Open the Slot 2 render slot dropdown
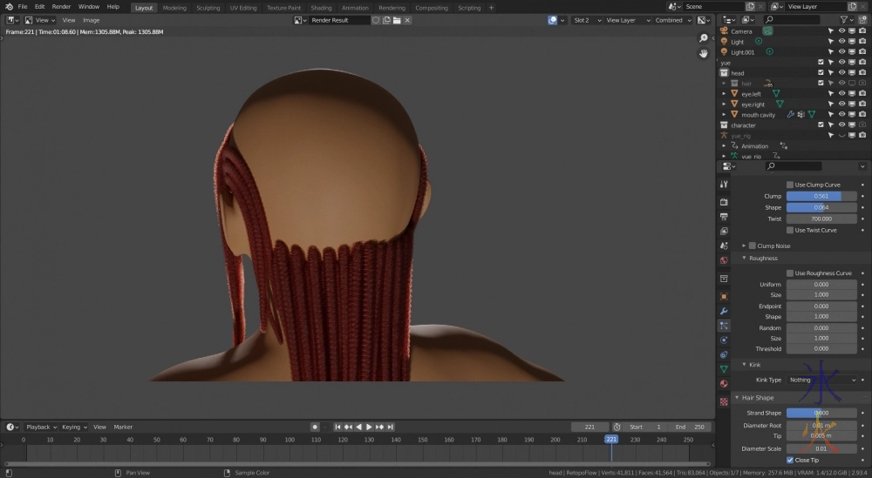The height and width of the screenshot is (478, 872). tap(584, 20)
